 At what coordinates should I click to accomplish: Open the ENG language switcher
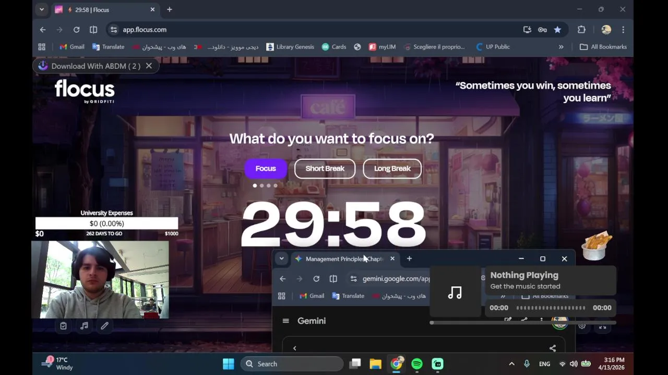point(544,364)
